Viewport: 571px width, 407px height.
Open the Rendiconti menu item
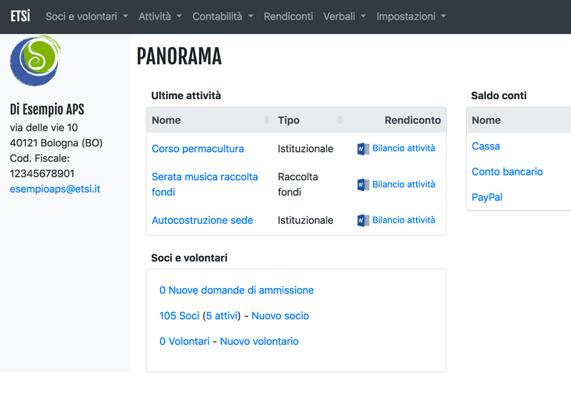click(x=288, y=16)
